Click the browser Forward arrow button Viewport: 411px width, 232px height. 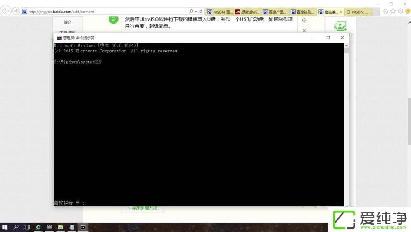pos(16,11)
